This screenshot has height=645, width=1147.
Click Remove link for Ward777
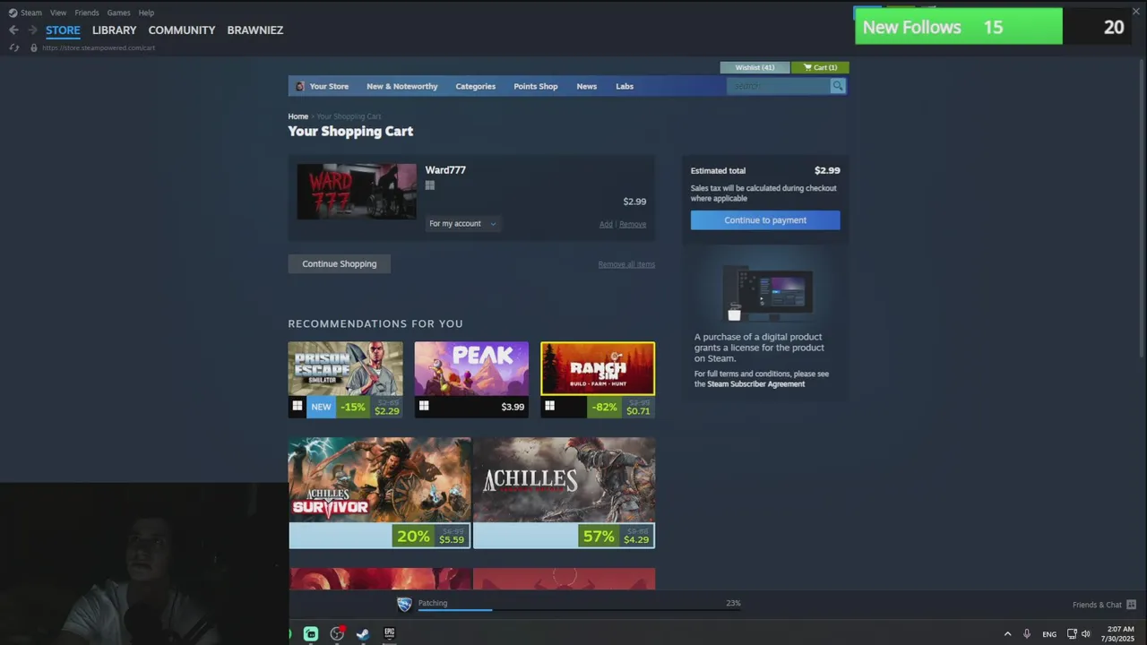point(633,224)
